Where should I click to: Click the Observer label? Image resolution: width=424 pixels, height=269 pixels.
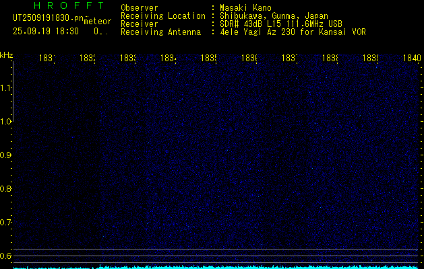[140, 7]
